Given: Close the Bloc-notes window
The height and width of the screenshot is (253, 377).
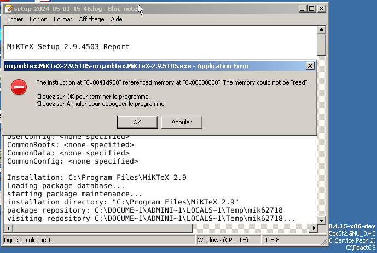Looking at the screenshot, I should pyautogui.click(x=322, y=9).
